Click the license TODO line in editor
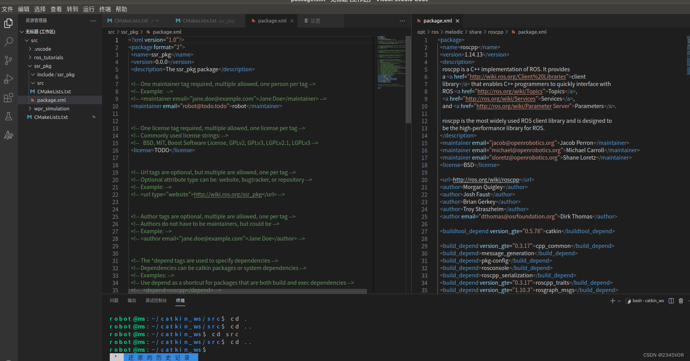The width and height of the screenshot is (690, 361). 163,150
